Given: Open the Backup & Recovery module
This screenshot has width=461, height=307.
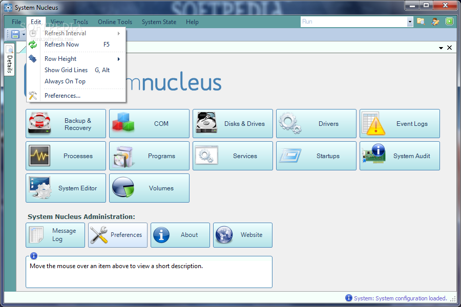Looking at the screenshot, I should 66,124.
